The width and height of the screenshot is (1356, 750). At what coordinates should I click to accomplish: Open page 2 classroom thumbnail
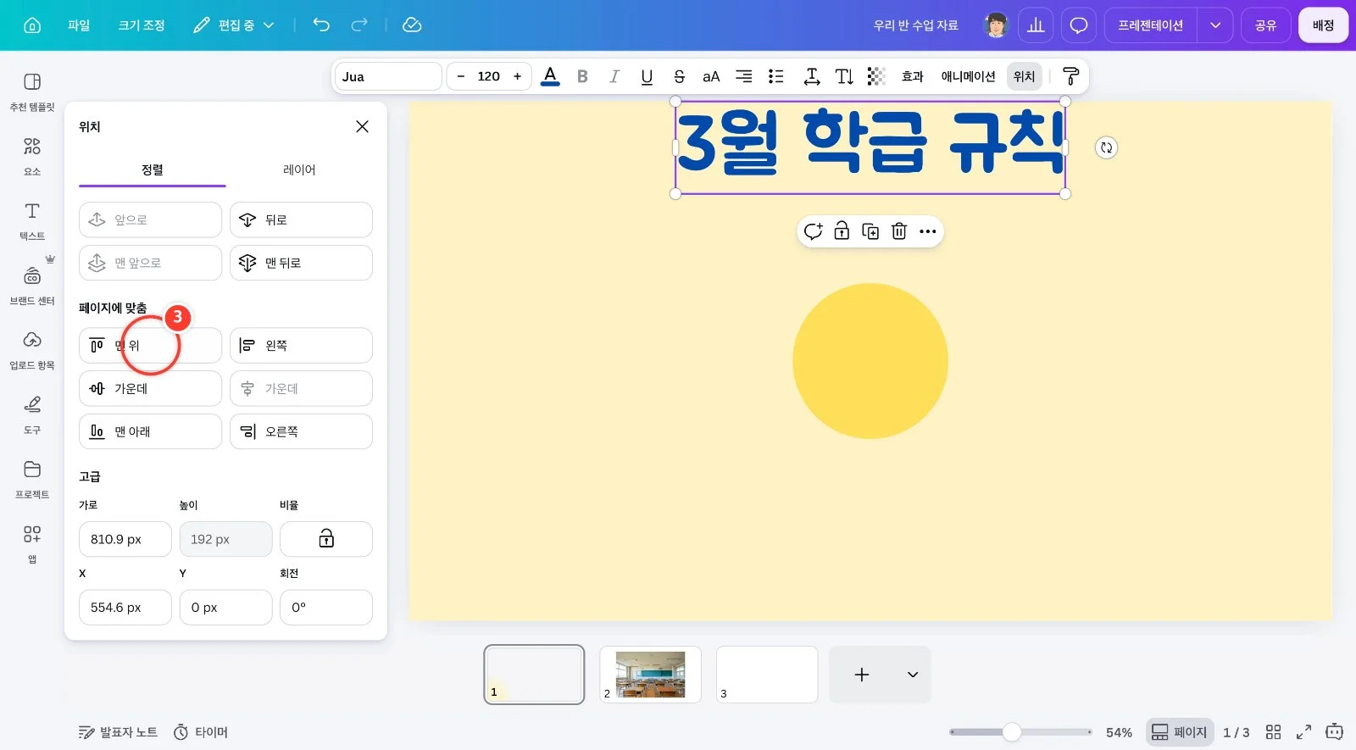650,675
